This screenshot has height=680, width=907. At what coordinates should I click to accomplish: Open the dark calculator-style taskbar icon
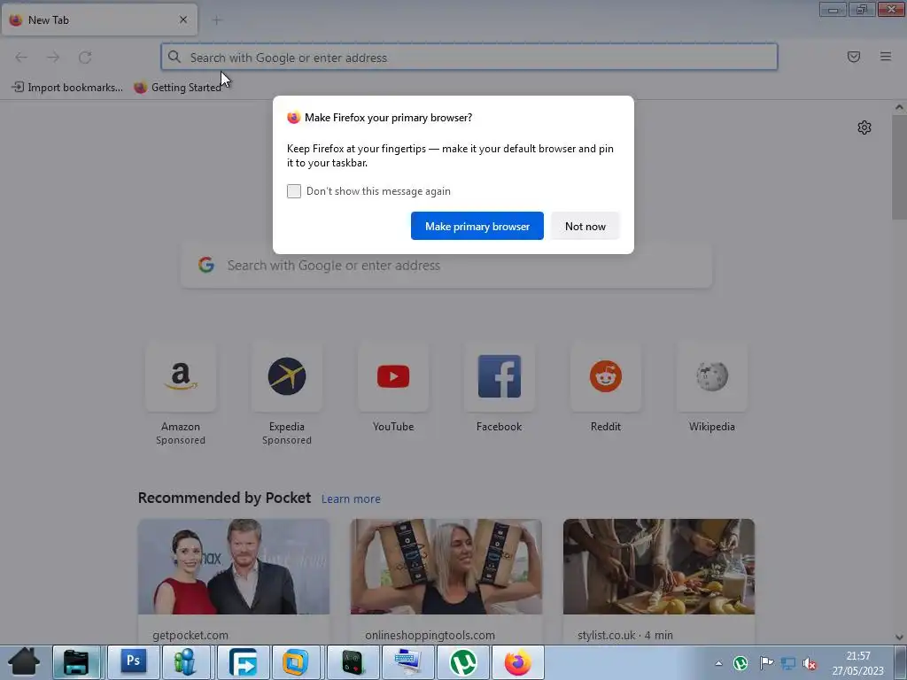[x=353, y=662]
